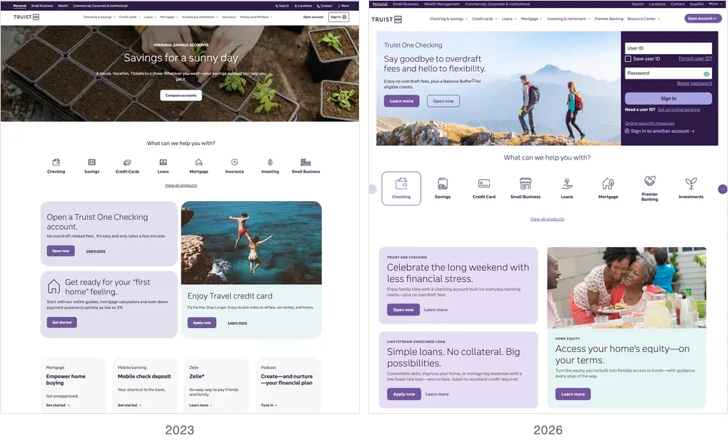Click Open account link in 2023 header
The height and width of the screenshot is (443, 728).
pyautogui.click(x=313, y=17)
